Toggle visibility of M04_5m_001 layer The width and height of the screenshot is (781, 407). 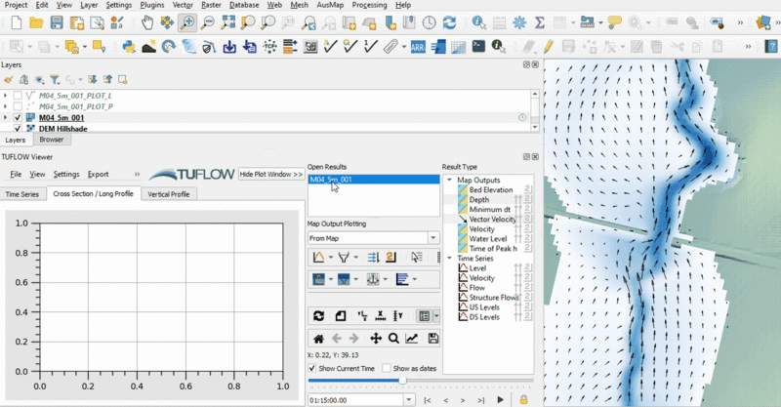click(18, 117)
